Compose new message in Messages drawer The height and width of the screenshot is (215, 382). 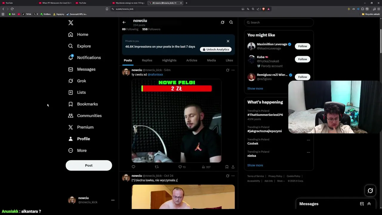(362, 204)
